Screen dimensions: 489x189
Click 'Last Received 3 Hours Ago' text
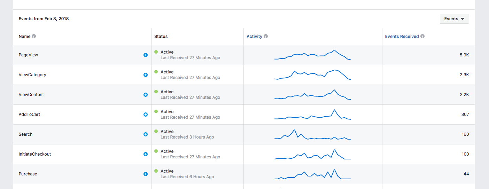coord(187,137)
